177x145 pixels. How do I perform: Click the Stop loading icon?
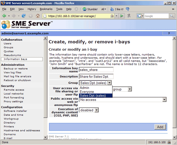coord(31,16)
